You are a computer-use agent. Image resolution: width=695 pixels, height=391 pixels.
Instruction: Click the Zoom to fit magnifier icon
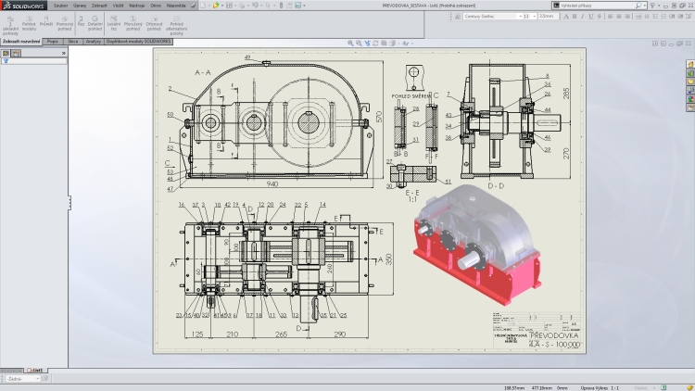point(350,44)
